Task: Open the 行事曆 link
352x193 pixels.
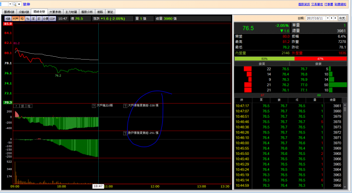Action: point(329,4)
